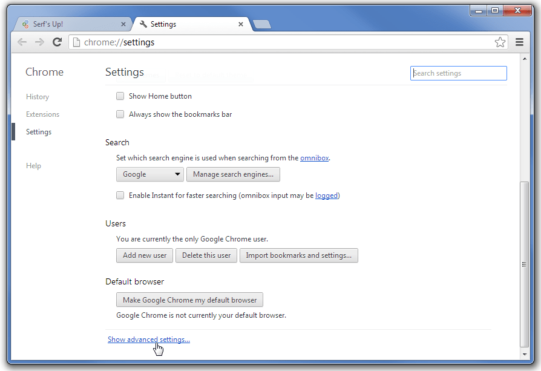Show advanced settings link
This screenshot has height=371, width=541.
point(149,340)
